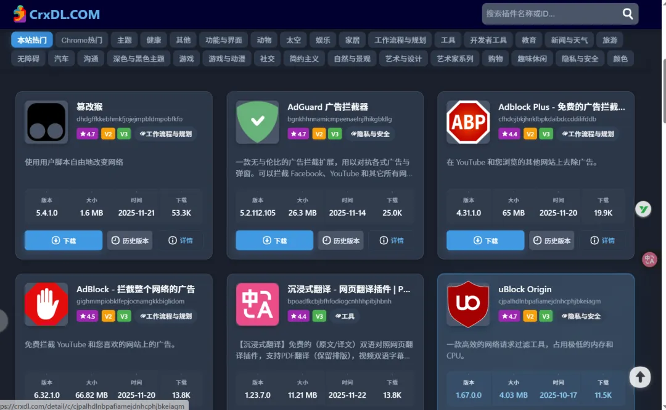Click the search magnifier icon
The image size is (666, 410).
[628, 14]
